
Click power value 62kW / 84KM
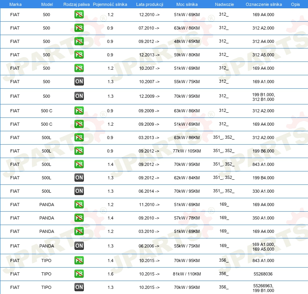[x=187, y=178]
